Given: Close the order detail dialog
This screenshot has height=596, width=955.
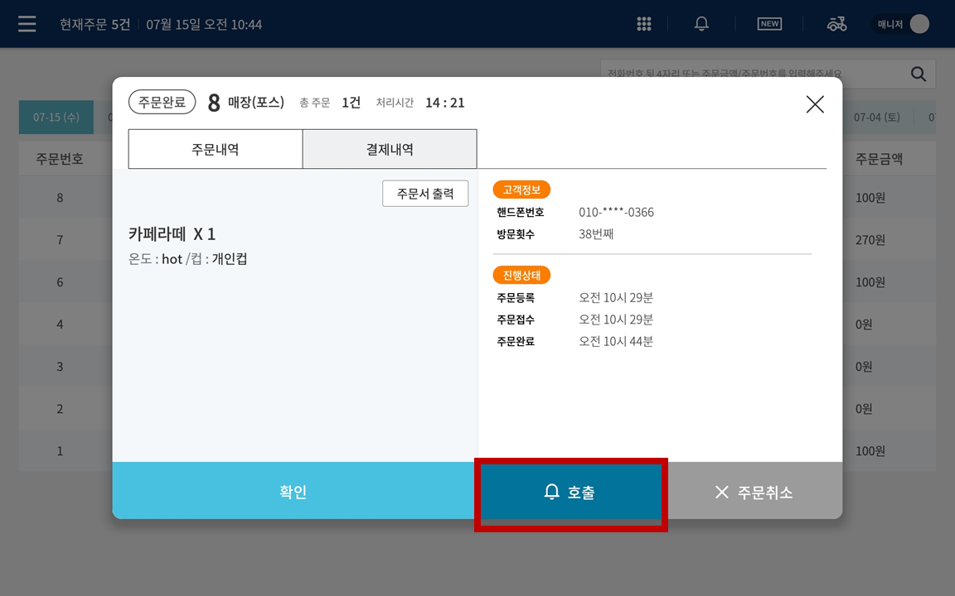Looking at the screenshot, I should click(815, 104).
